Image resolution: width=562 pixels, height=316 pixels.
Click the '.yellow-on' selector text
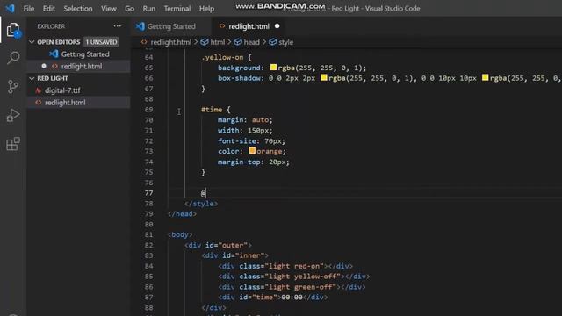pyautogui.click(x=222, y=57)
